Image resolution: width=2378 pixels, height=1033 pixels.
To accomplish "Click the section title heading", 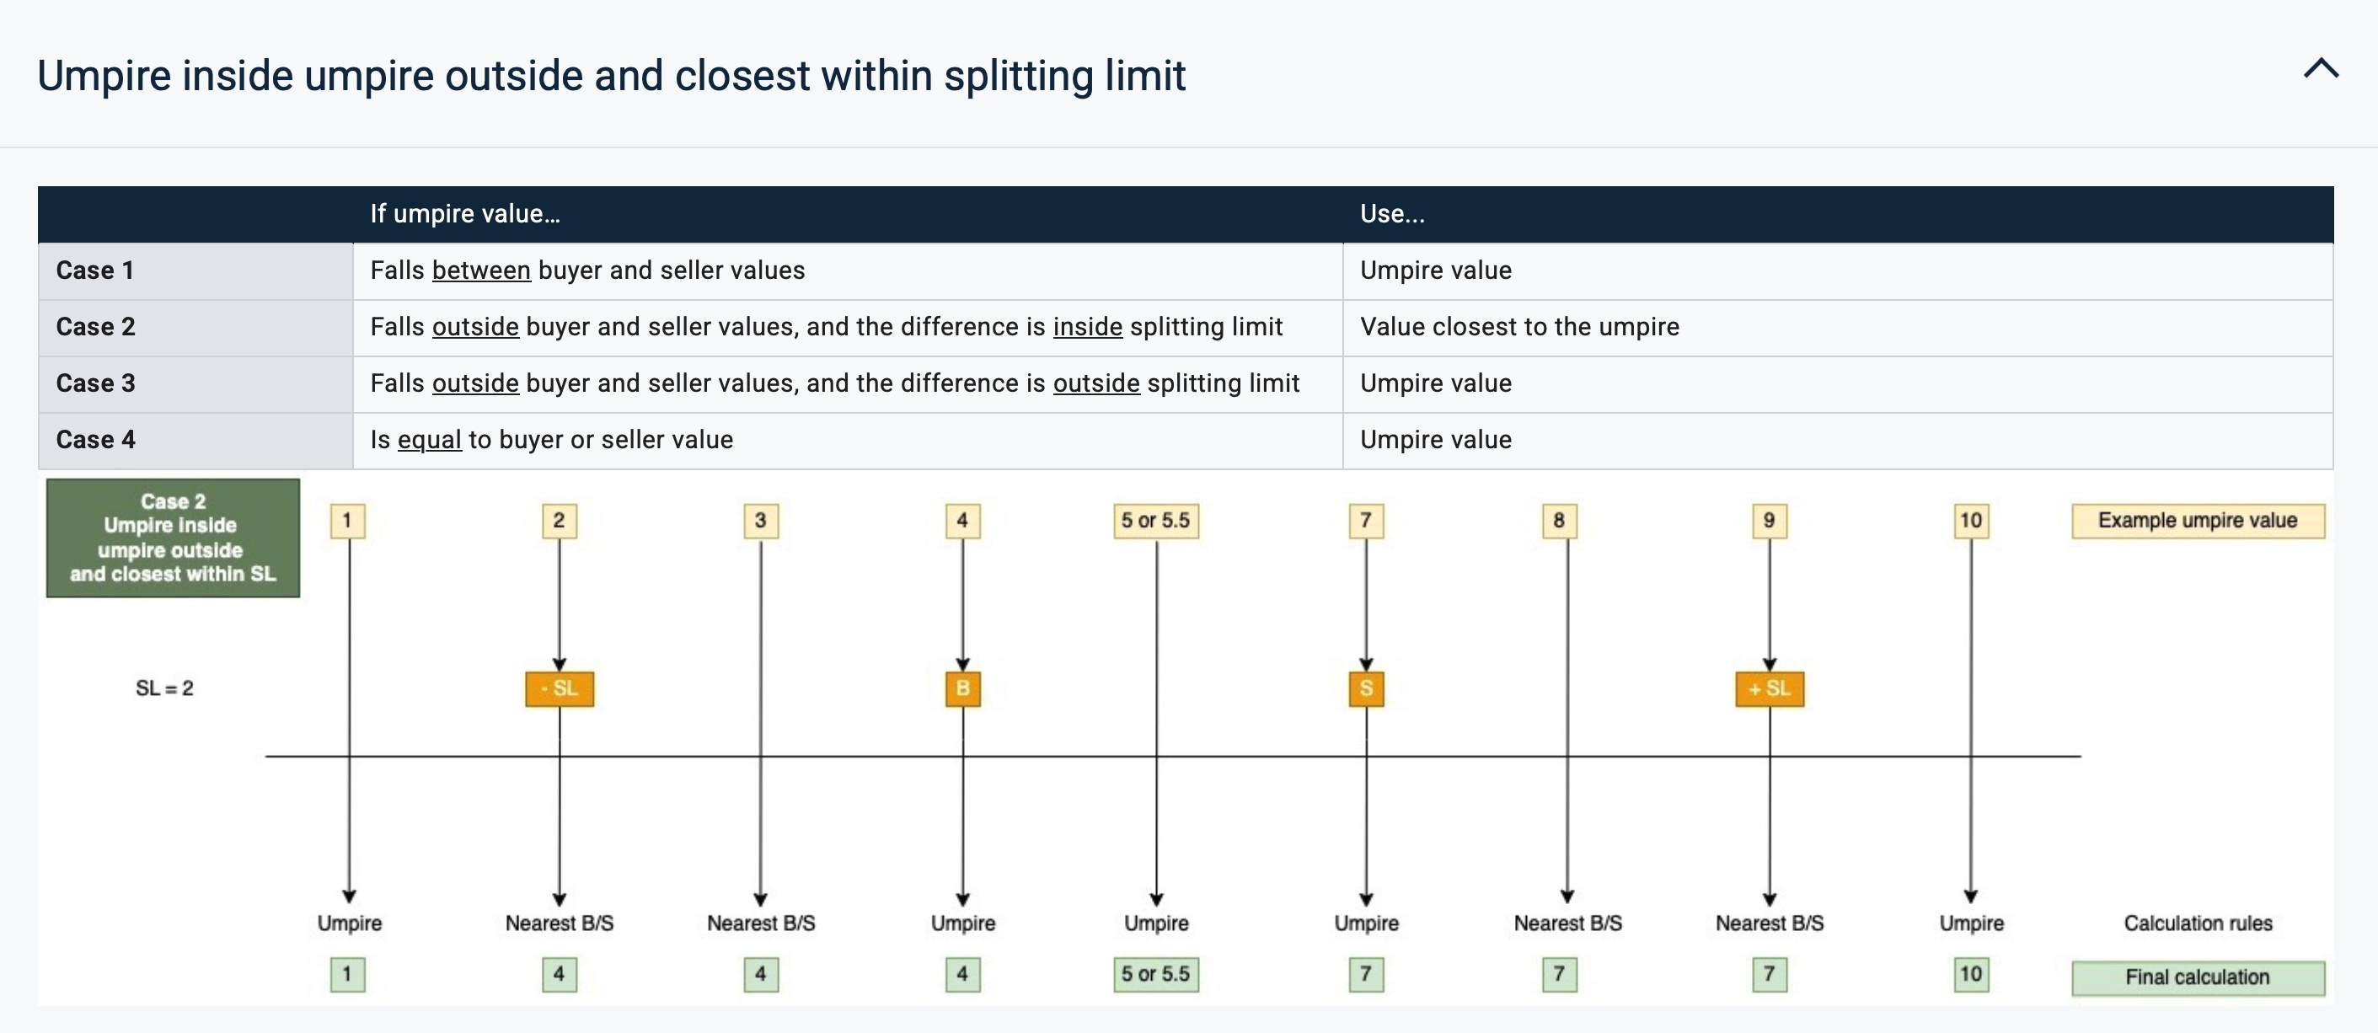I will click(x=611, y=76).
